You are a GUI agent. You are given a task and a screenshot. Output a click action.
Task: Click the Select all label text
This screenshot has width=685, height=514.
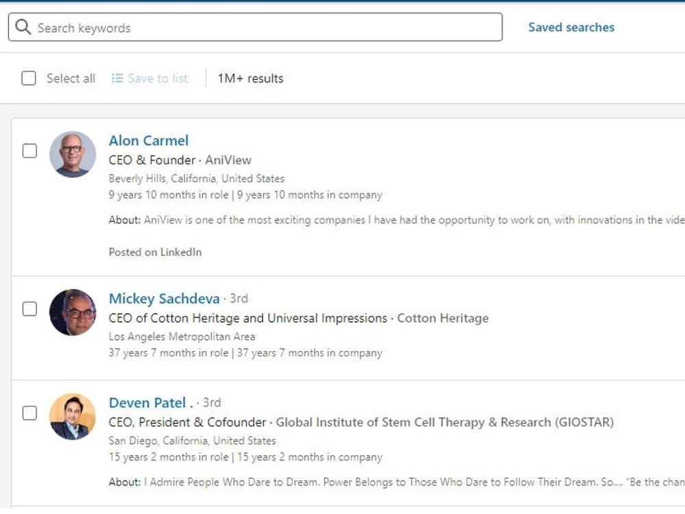pos(71,78)
